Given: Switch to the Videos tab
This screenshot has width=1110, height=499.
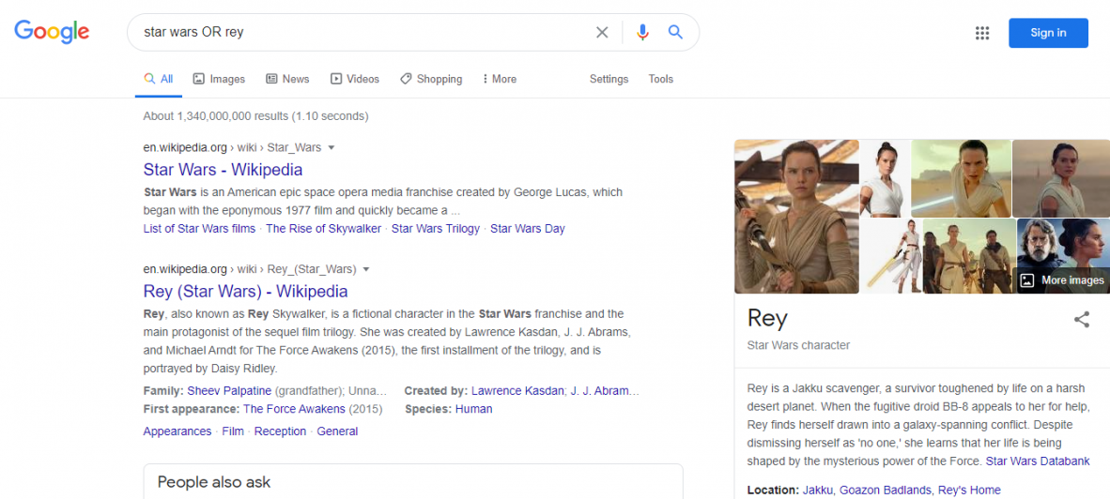Looking at the screenshot, I should pos(355,79).
